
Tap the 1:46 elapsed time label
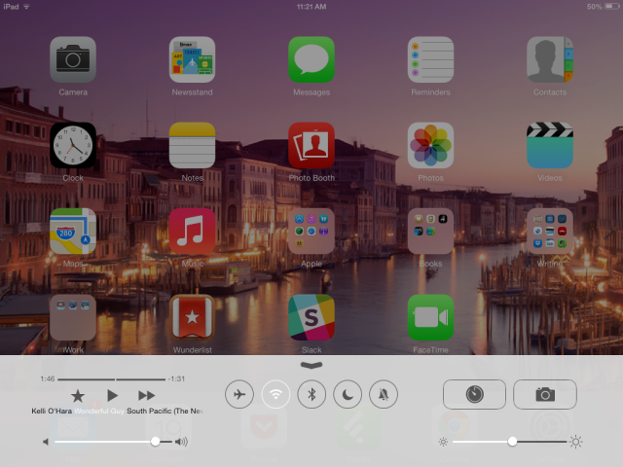[x=48, y=378]
